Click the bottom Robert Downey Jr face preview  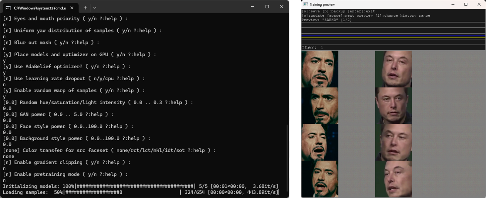[320, 178]
